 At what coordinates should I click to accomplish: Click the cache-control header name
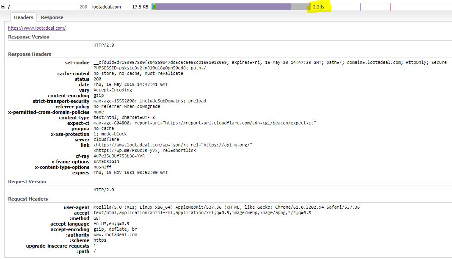point(73,74)
